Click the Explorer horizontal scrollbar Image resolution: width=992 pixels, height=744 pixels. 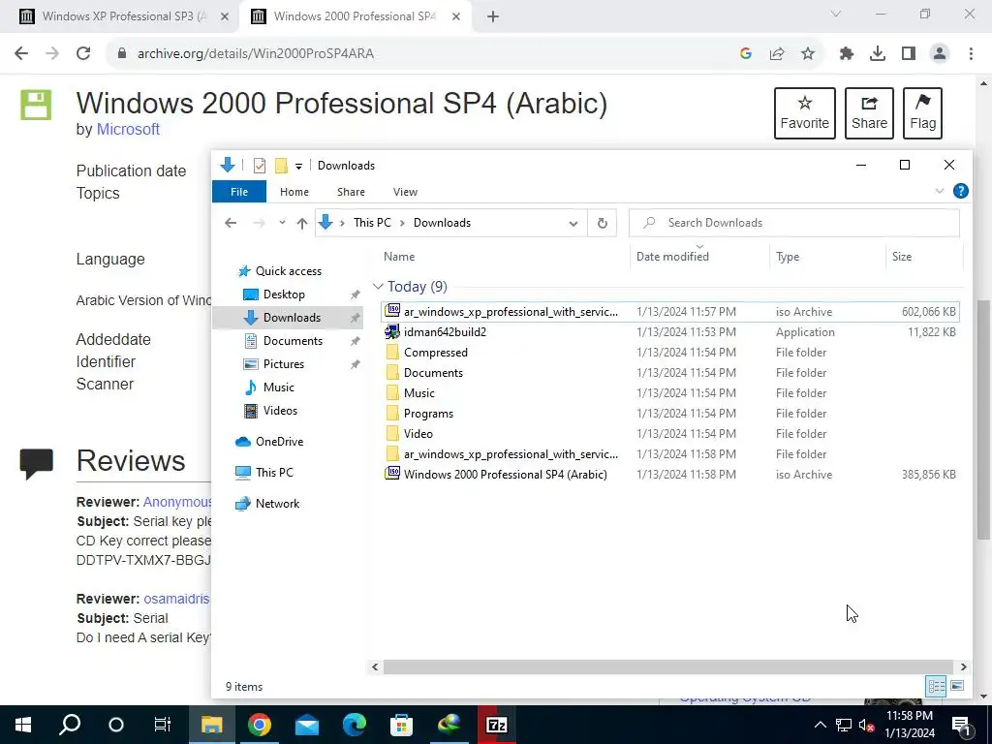tap(668, 666)
